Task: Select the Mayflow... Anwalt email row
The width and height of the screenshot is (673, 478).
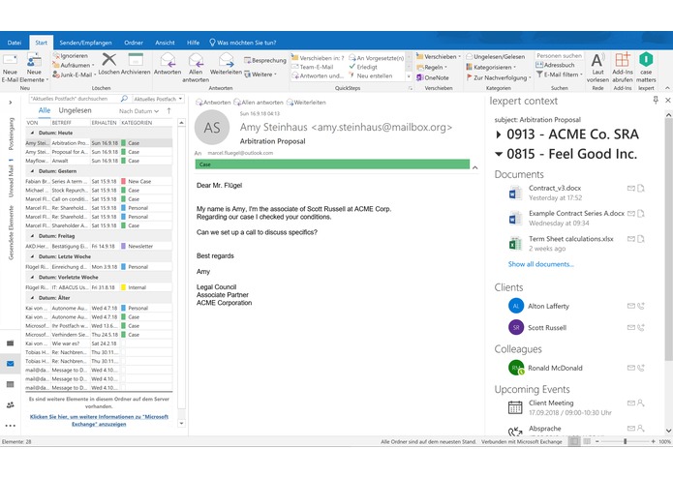Action: click(x=99, y=161)
